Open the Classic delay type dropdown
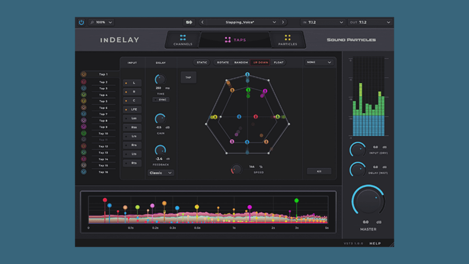469x264 pixels. tap(161, 173)
